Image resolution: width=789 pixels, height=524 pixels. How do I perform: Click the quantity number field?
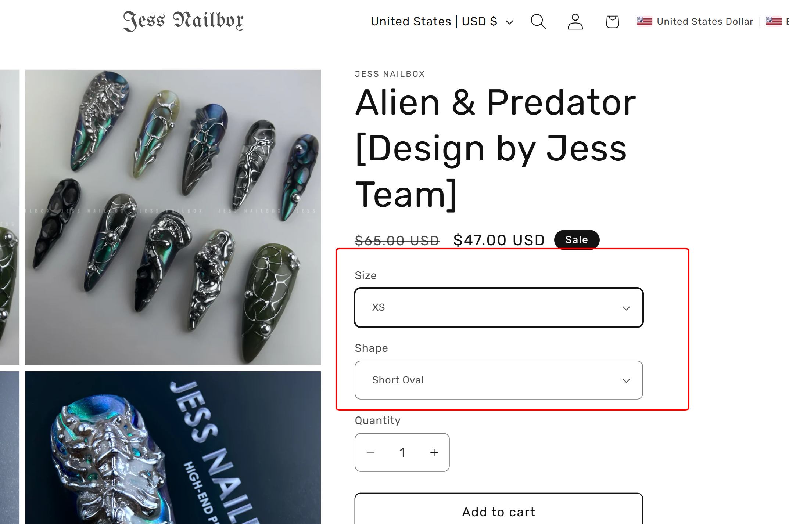[402, 452]
